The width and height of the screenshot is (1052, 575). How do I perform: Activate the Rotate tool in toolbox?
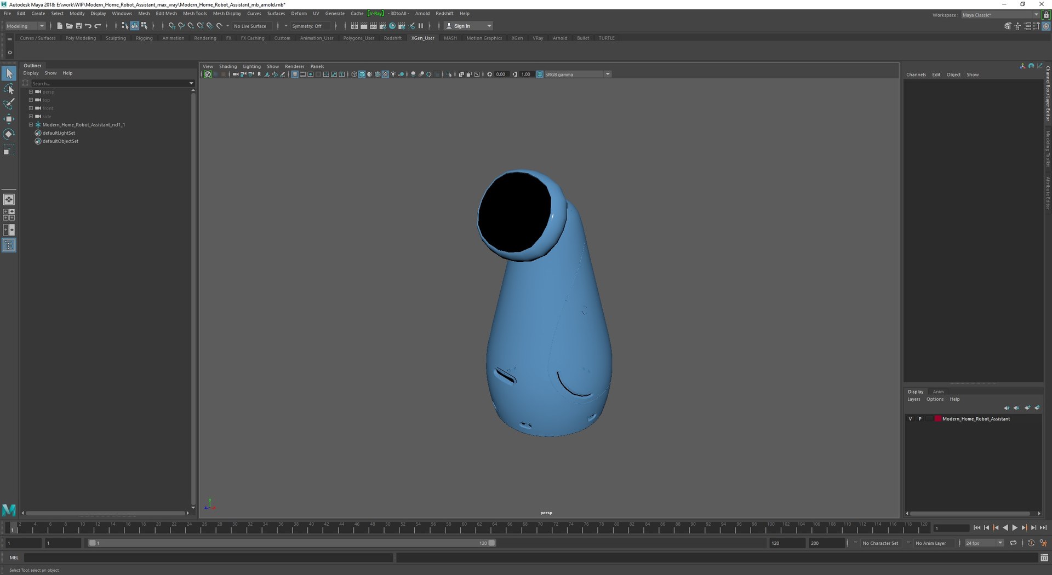(x=9, y=134)
